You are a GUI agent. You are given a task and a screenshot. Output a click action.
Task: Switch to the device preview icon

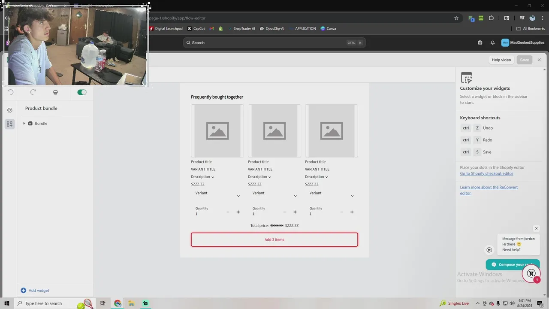[55, 92]
